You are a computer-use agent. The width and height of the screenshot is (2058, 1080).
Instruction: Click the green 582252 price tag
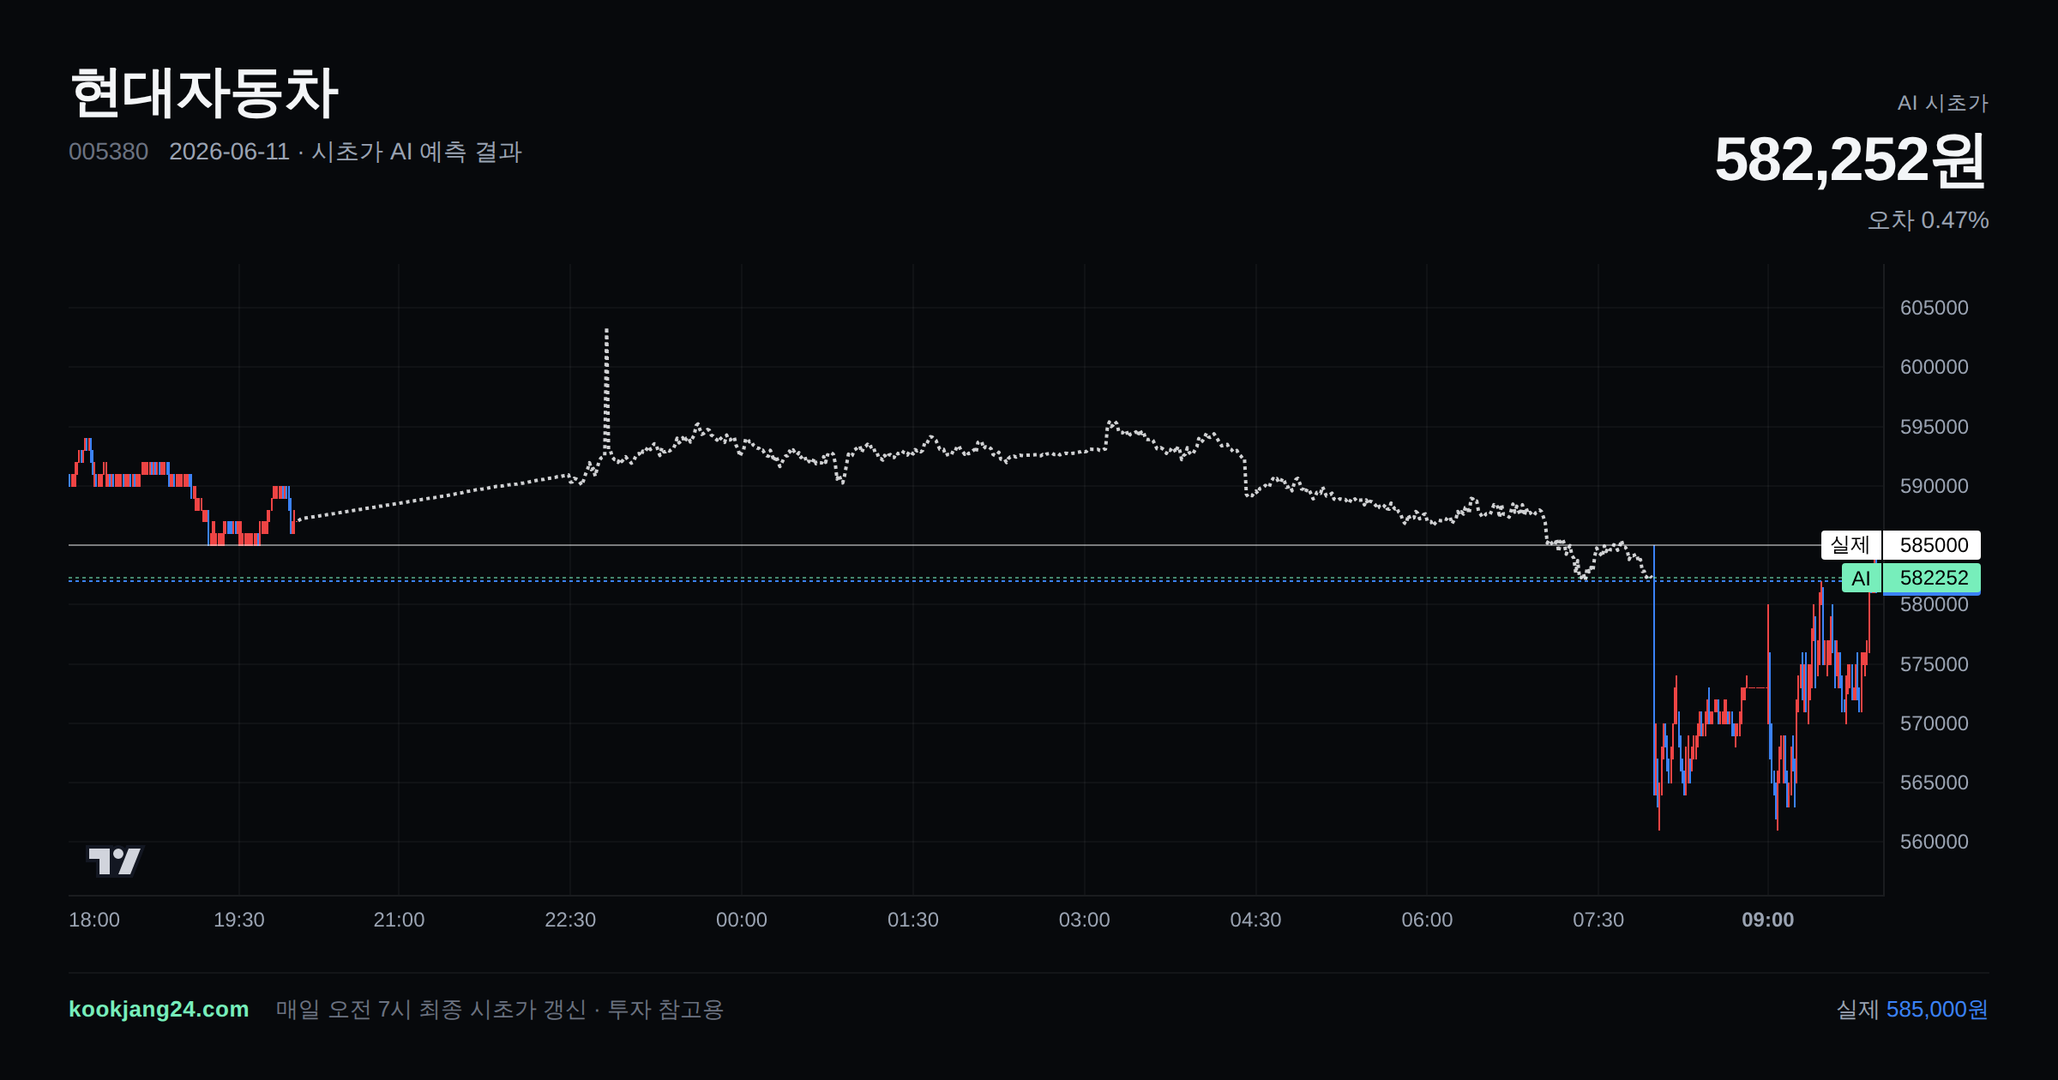click(x=1933, y=578)
